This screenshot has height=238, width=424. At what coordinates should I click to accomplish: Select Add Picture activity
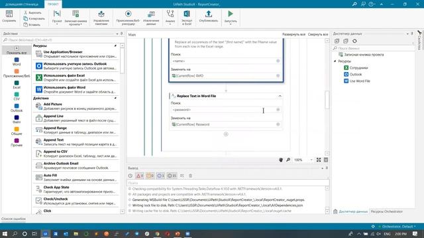pyautogui.click(x=76, y=106)
